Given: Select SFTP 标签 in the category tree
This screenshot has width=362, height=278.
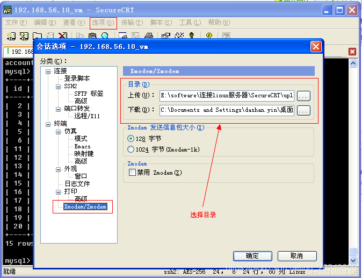Looking at the screenshot, I should point(89,94).
